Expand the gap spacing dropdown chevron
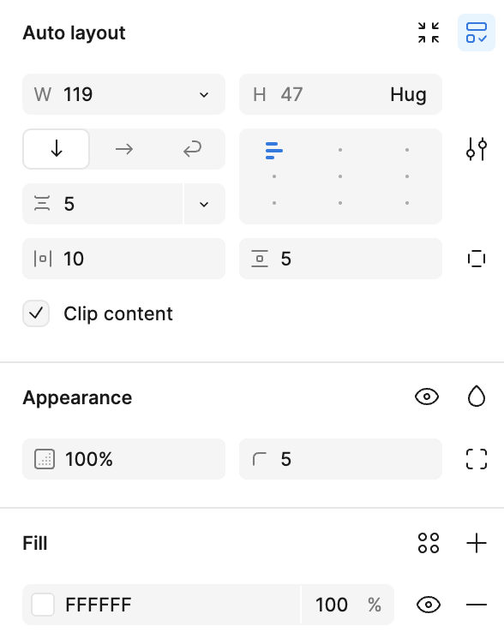This screenshot has width=504, height=644. (x=204, y=204)
